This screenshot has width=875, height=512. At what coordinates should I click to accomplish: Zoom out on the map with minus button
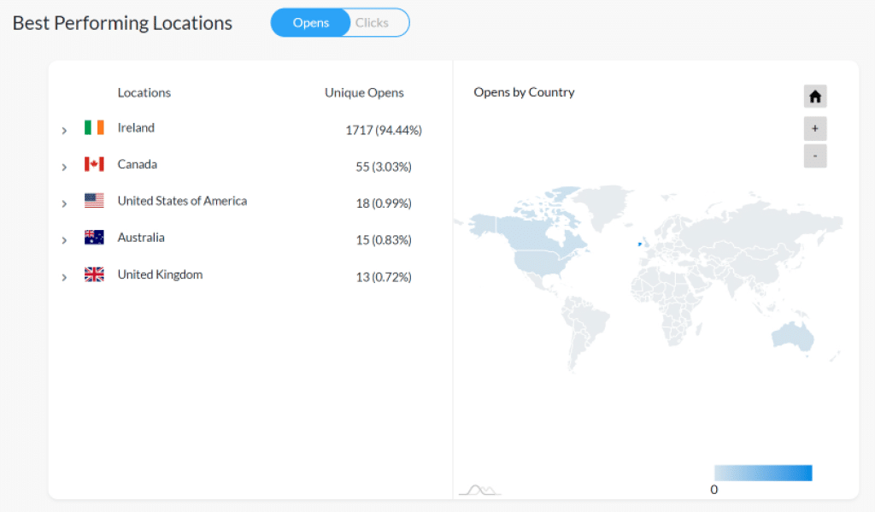[814, 156]
